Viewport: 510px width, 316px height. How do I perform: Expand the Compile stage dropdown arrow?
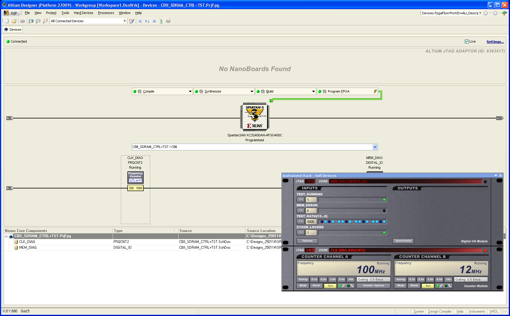point(190,91)
